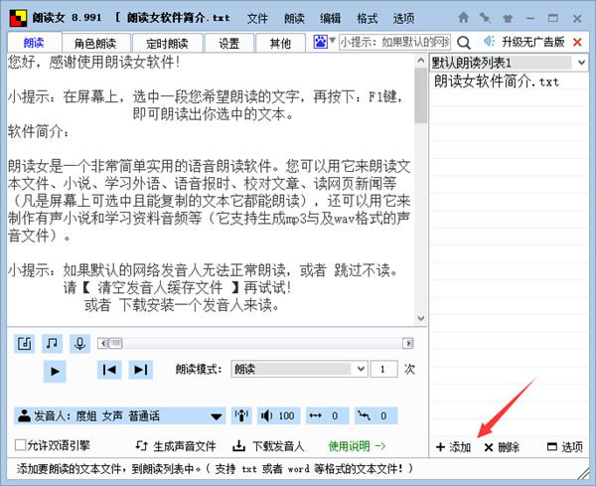The height and width of the screenshot is (486, 596).
Task: Open the skin shirt icon
Action: (508, 18)
